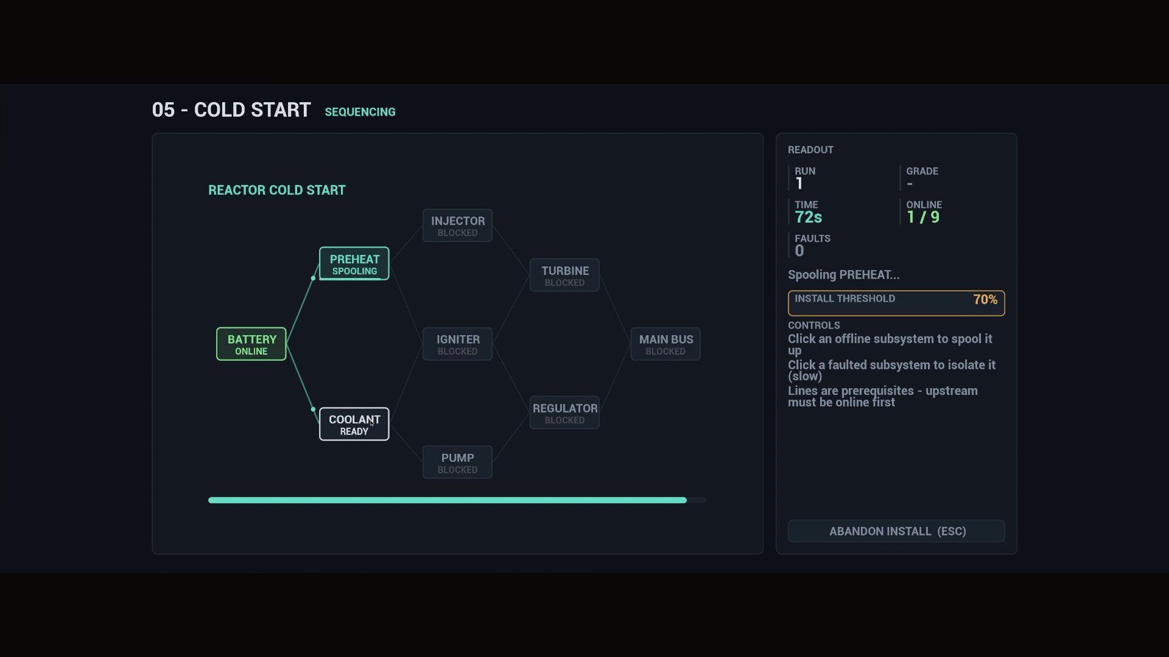1169x657 pixels.
Task: Spool up the COOLANT subsystem
Action: tap(354, 424)
